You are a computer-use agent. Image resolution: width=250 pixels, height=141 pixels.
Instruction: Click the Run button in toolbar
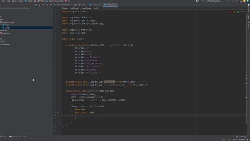(x=225, y=1)
